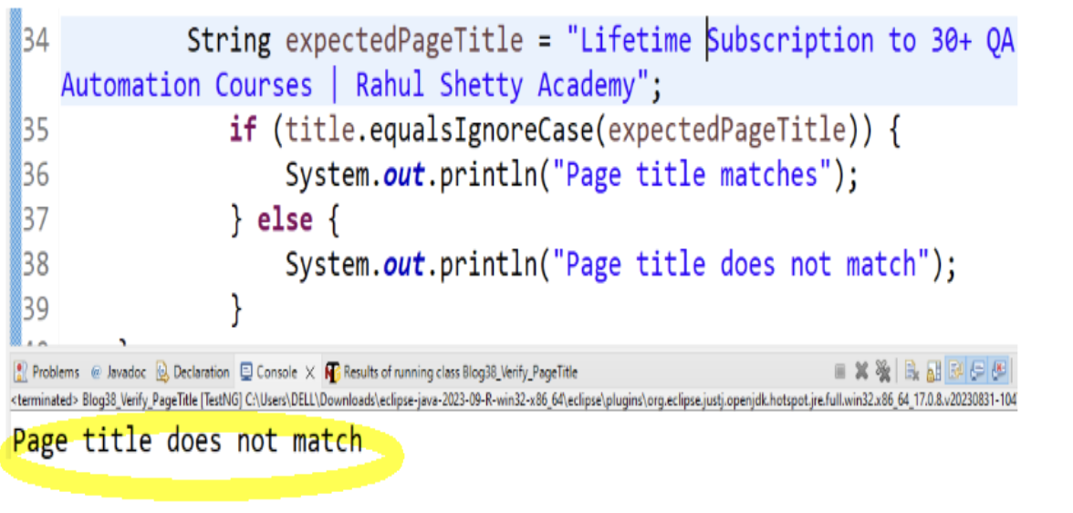The image size is (1073, 513).
Task: Close the Console view using its X
Action: point(309,372)
